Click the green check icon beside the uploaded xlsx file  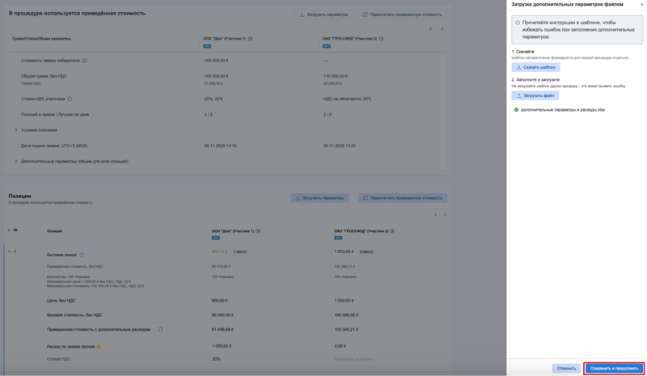pos(516,109)
